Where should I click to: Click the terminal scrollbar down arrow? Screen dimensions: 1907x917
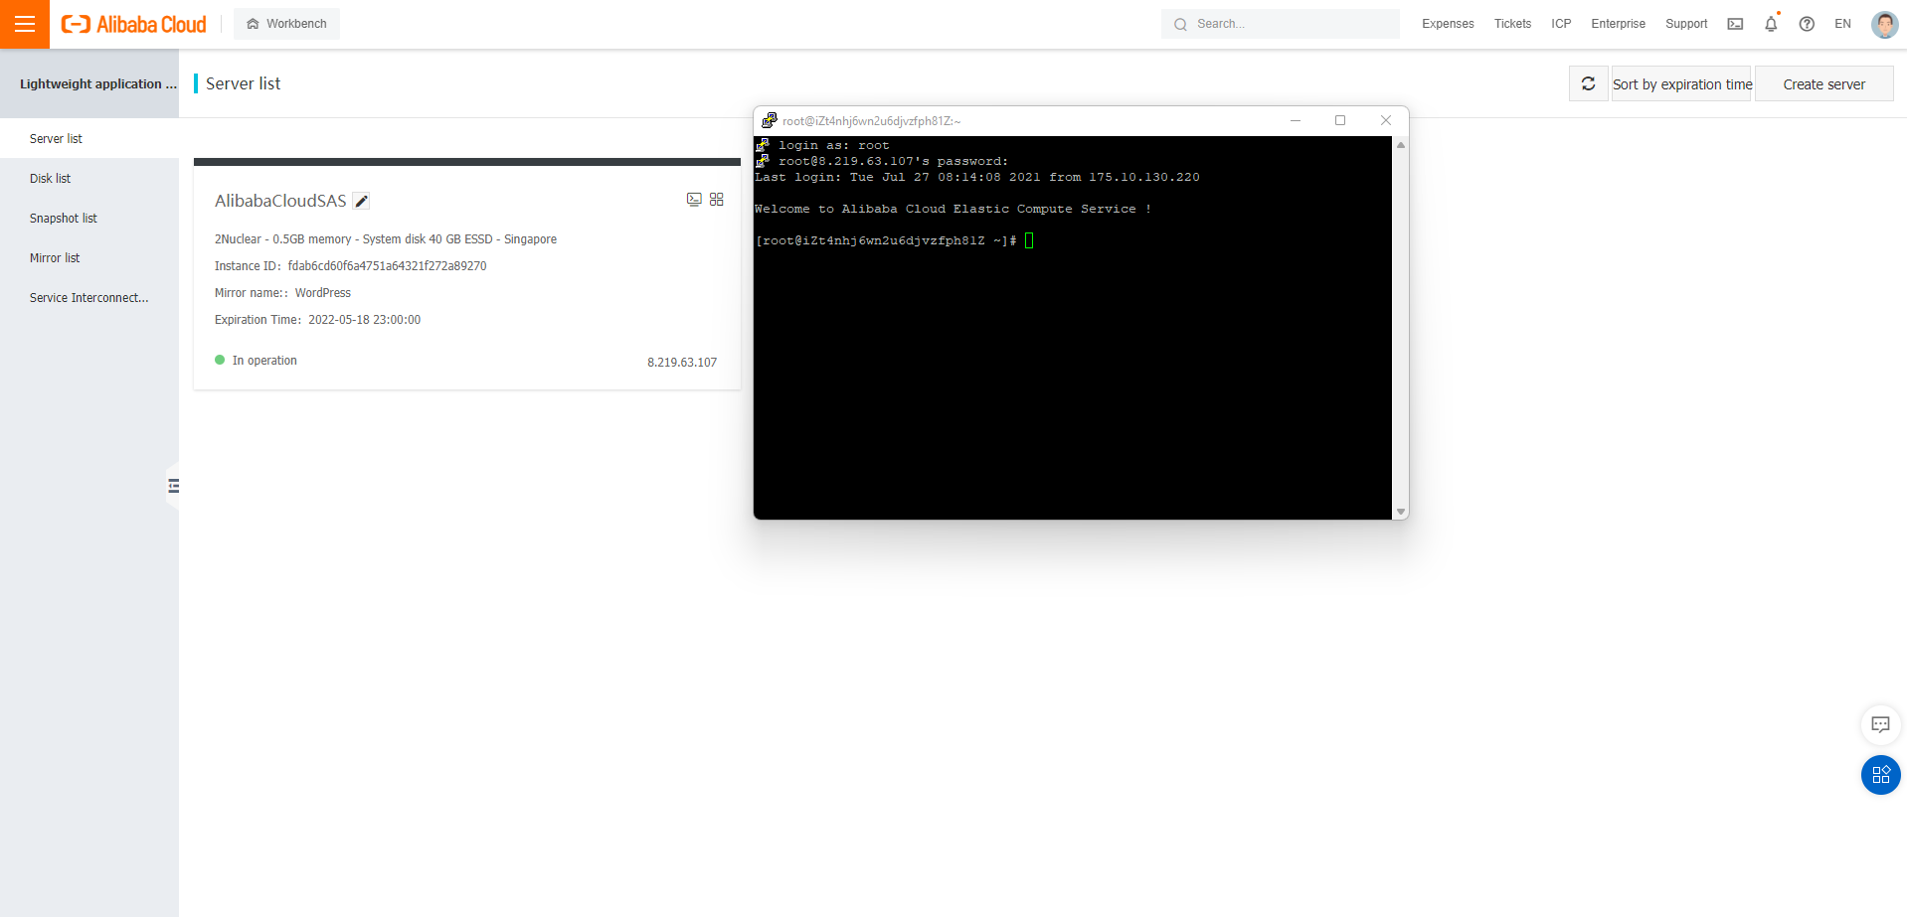coord(1401,512)
